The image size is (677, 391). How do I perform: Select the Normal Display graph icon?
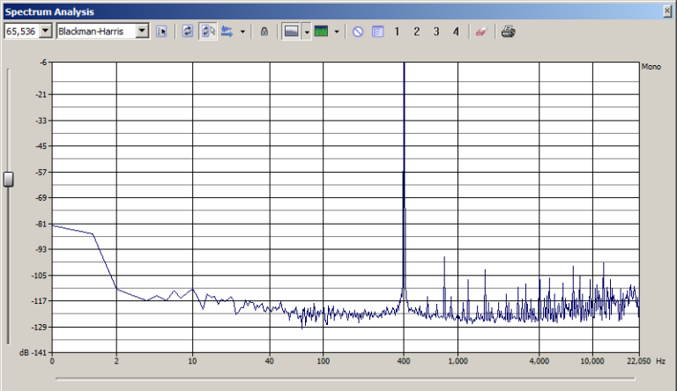pyautogui.click(x=292, y=32)
